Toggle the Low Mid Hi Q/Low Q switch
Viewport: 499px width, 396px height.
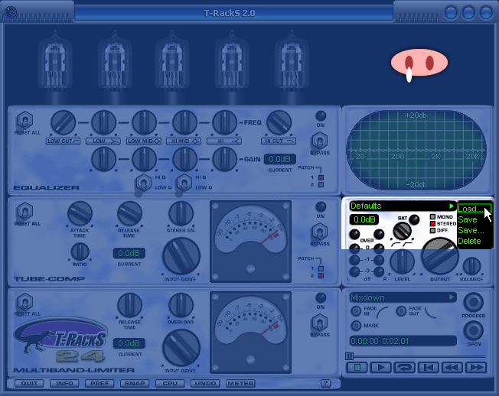pyautogui.click(x=144, y=183)
